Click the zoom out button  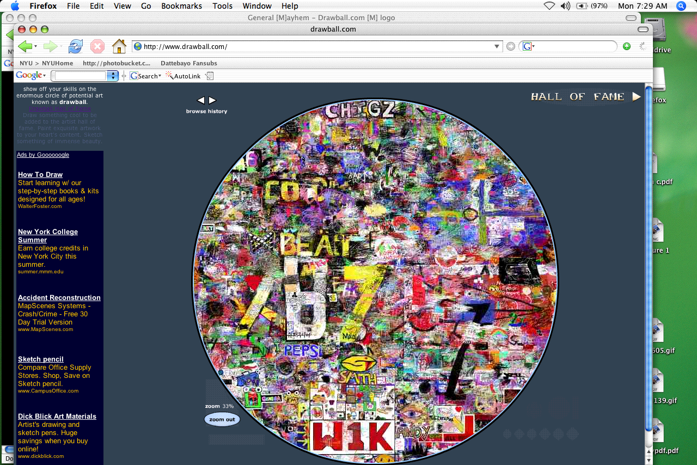[x=222, y=419]
